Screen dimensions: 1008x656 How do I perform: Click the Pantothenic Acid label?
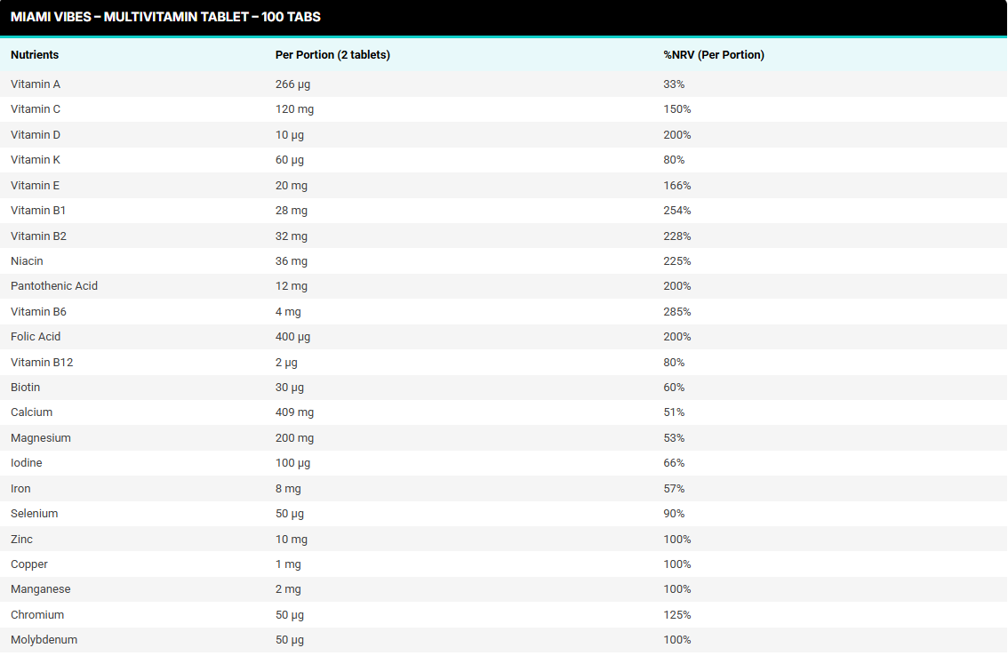tap(54, 286)
